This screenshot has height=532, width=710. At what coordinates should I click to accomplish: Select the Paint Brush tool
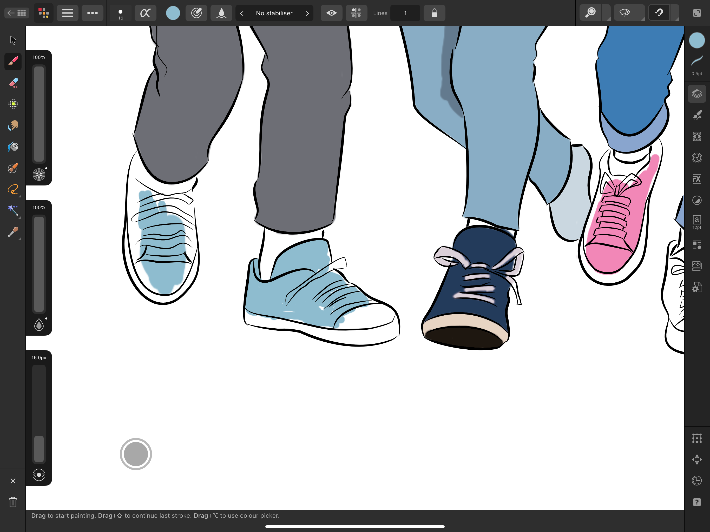[13, 61]
